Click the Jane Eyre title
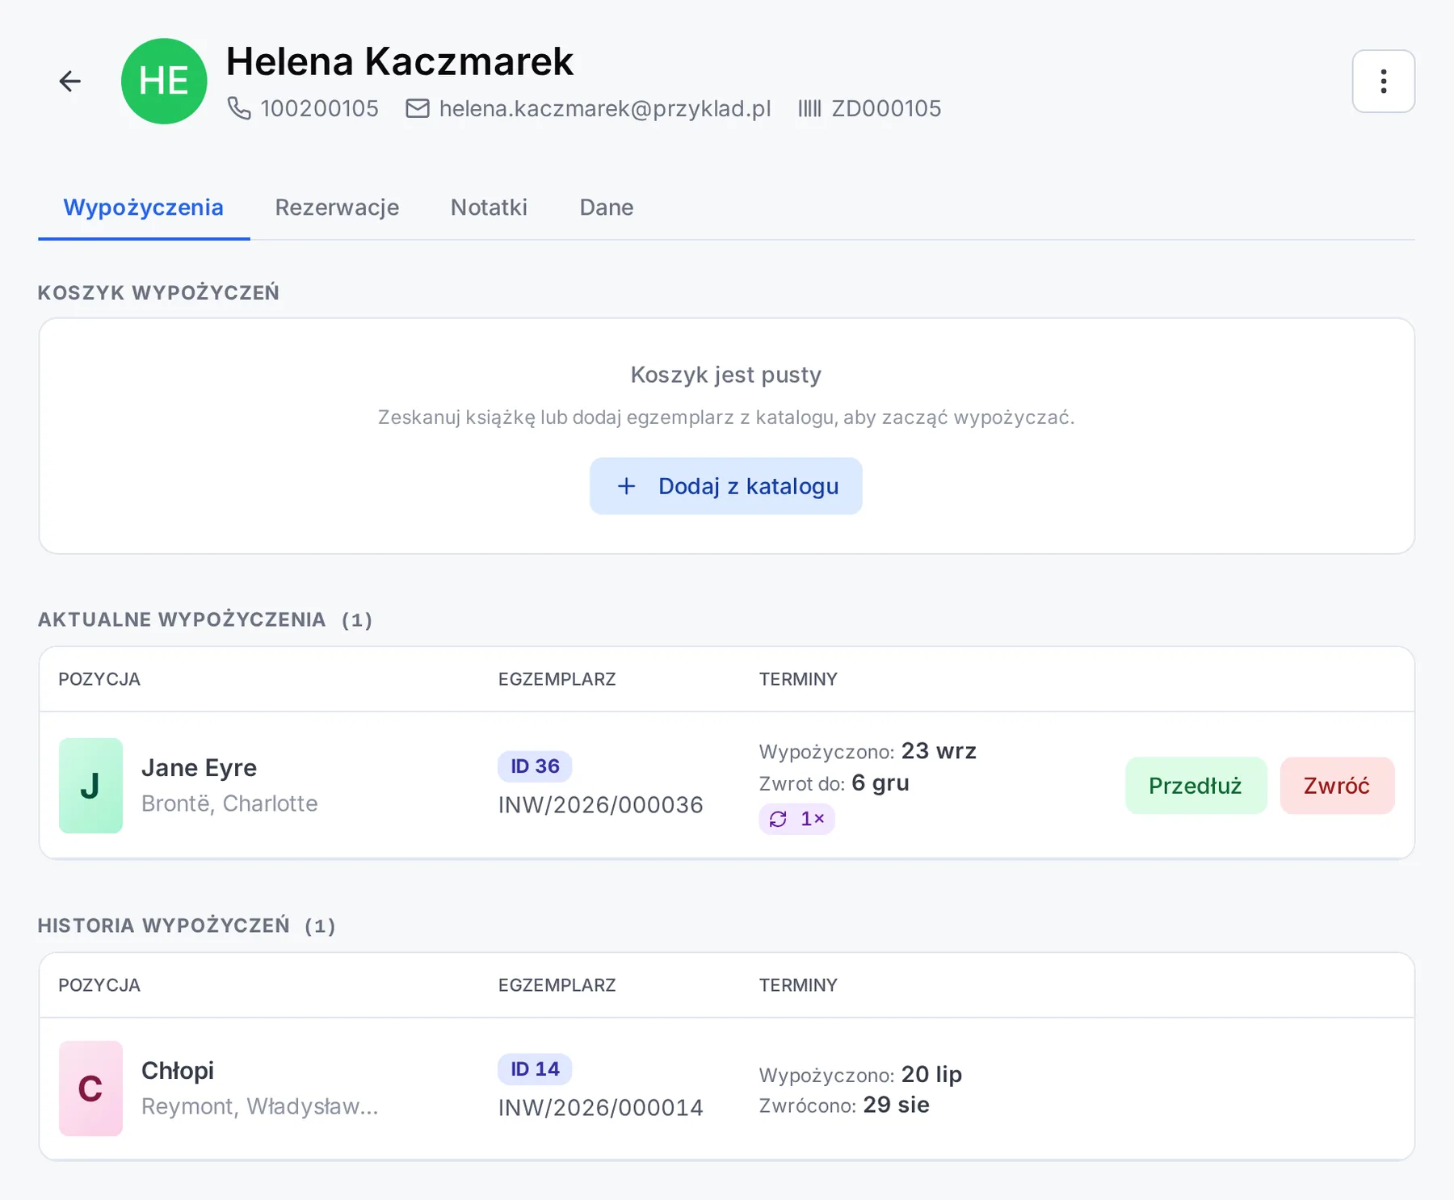1454x1200 pixels. click(x=199, y=768)
